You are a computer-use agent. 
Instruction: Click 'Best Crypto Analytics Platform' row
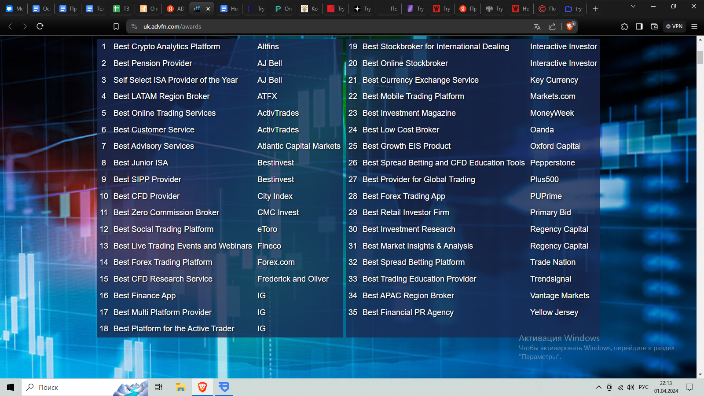point(220,47)
